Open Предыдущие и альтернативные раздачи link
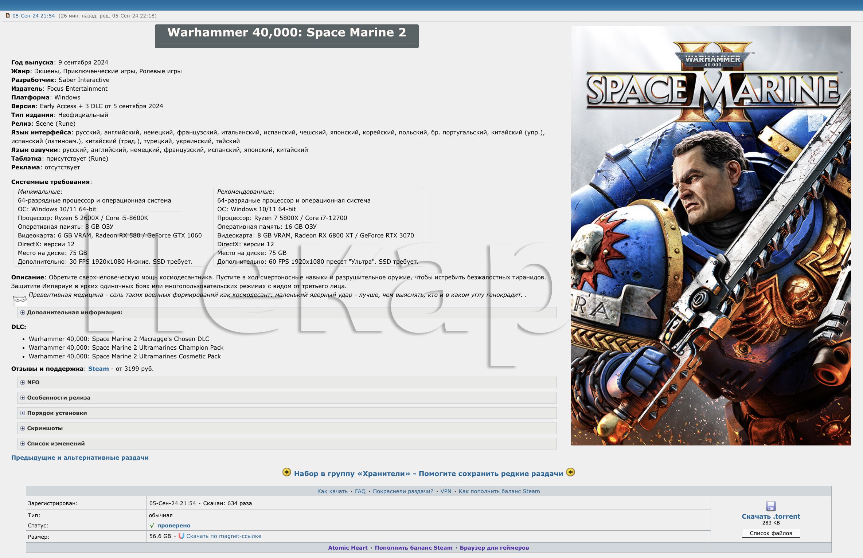Screen dimensions: 863x558 click(x=80, y=457)
